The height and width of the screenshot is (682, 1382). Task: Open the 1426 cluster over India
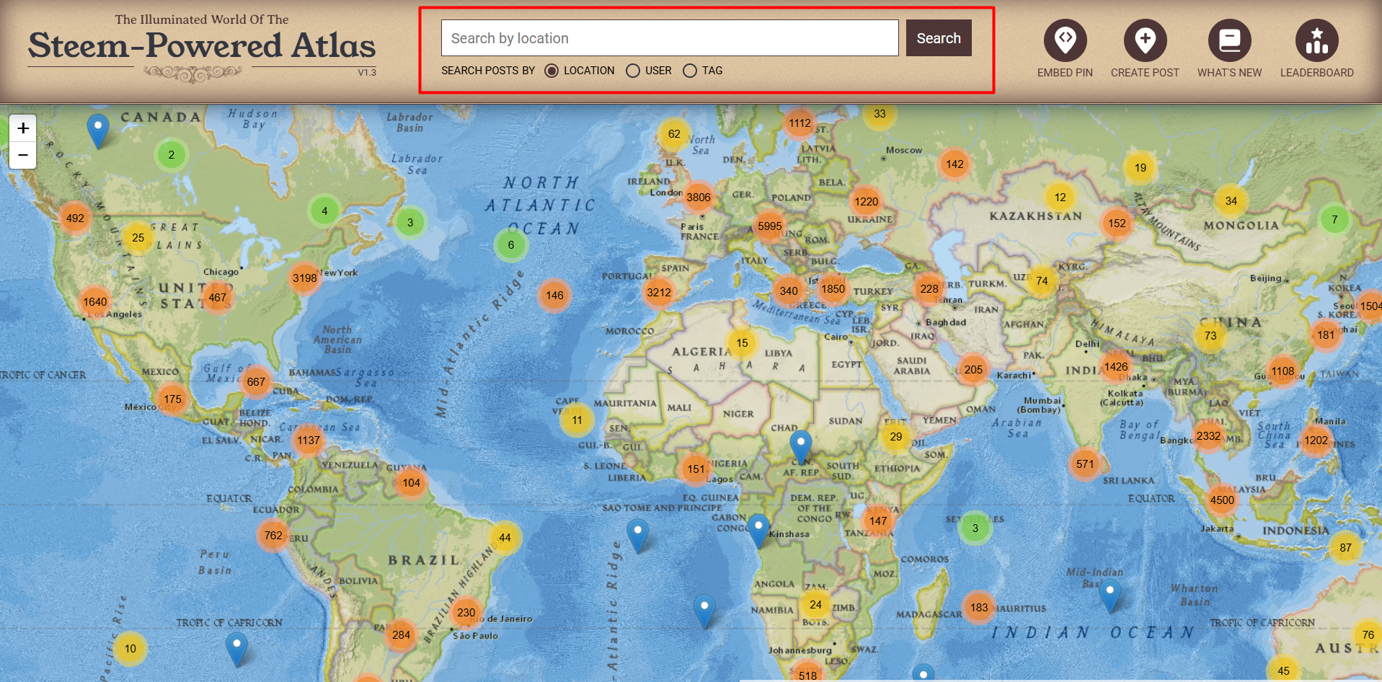(1117, 367)
